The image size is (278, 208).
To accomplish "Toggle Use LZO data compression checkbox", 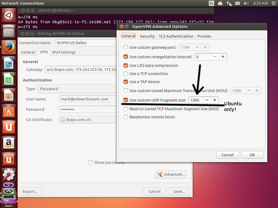I will pos(126,66).
